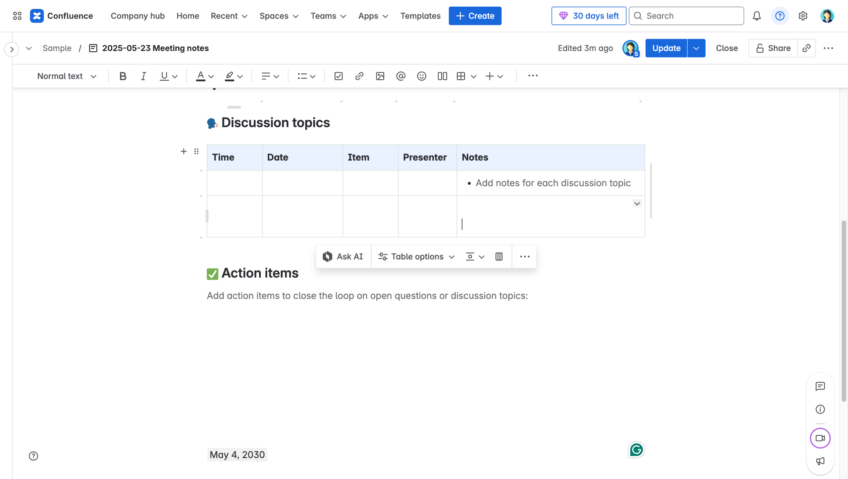Open the plus insert elements menu

pos(494,76)
